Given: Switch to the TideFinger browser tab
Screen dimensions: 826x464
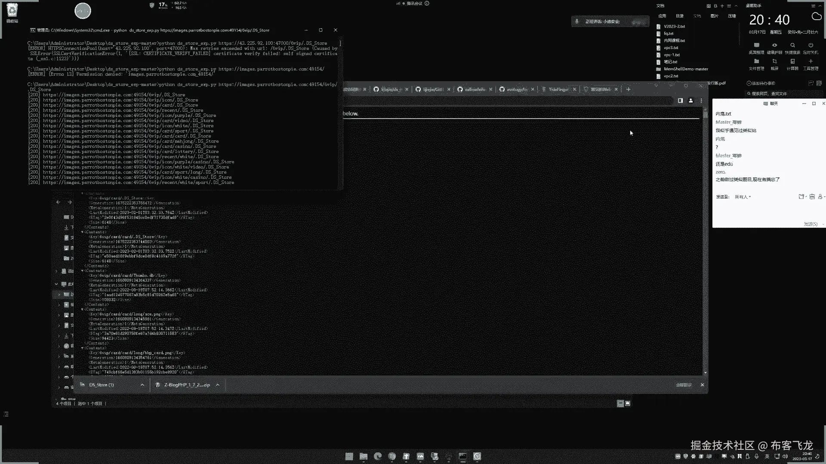Looking at the screenshot, I should click(x=558, y=89).
